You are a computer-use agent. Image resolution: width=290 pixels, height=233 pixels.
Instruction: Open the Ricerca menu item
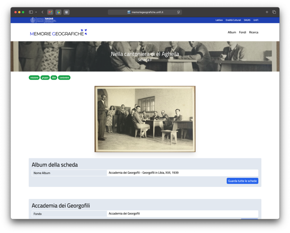[253, 32]
